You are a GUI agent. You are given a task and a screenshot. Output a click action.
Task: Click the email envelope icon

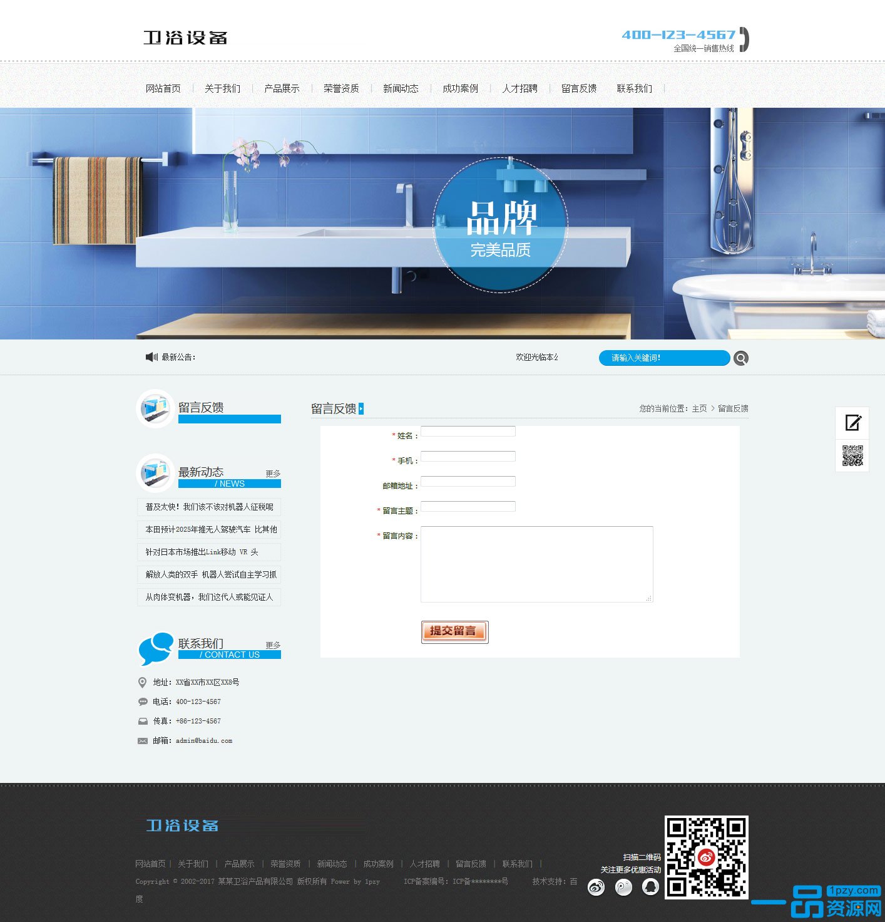(143, 740)
